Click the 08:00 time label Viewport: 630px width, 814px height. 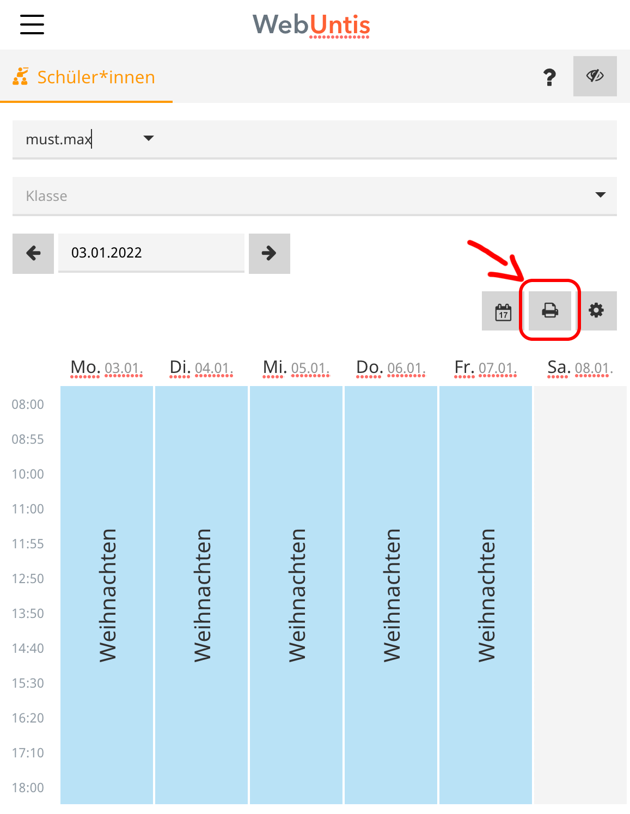click(x=28, y=405)
